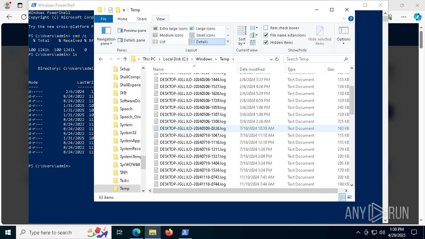Click This PC in address bar
Viewport: 425px width, 239px height.
(x=149, y=59)
